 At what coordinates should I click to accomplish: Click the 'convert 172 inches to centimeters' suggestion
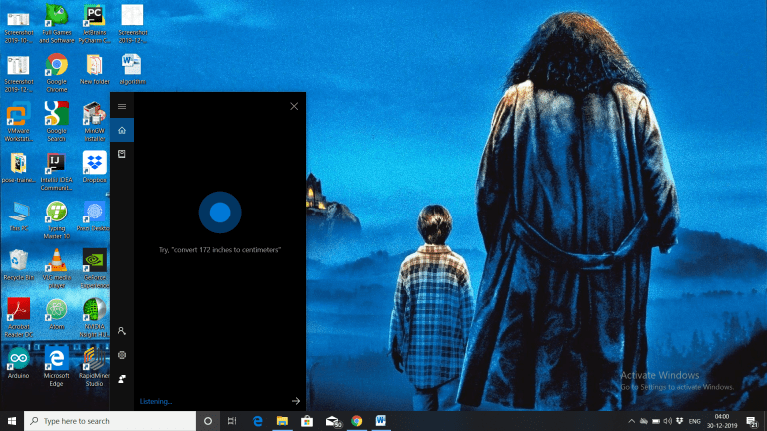[220, 250]
